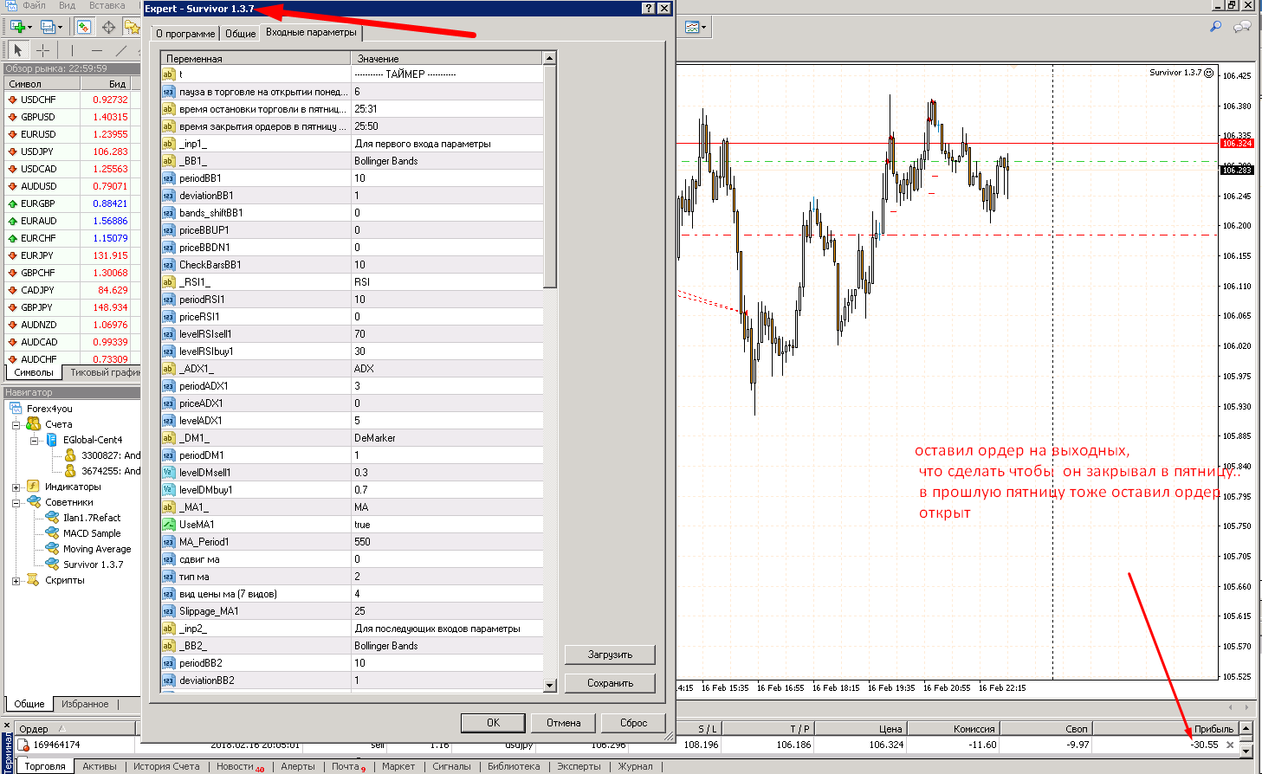Switch to the Общие dialog tab
The image size is (1262, 774).
click(x=241, y=34)
